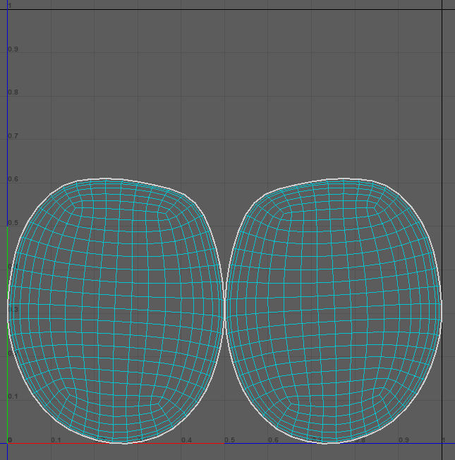Click the 0.6 label on vertical axis
Image resolution: width=455 pixels, height=460 pixels.
coord(13,179)
